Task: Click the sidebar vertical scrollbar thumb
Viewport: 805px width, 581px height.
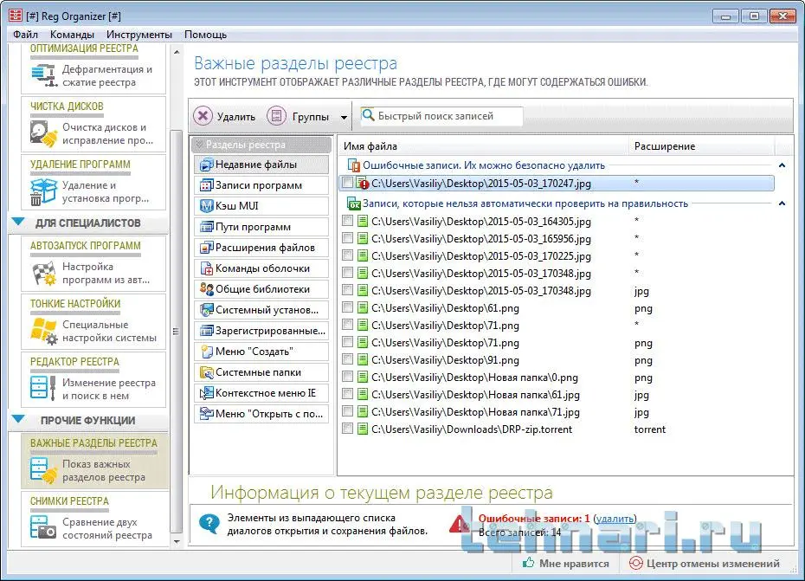Action: point(176,332)
